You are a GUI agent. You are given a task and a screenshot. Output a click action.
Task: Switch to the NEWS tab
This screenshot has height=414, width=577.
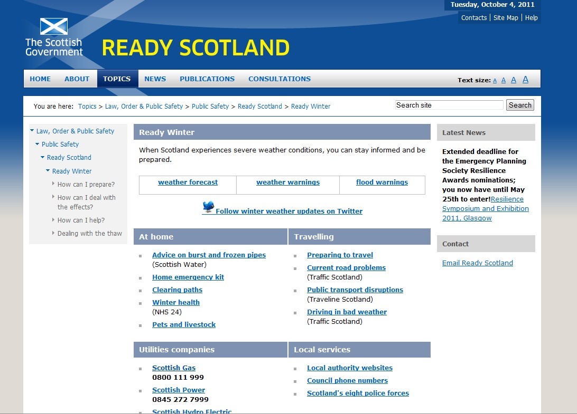tap(155, 79)
